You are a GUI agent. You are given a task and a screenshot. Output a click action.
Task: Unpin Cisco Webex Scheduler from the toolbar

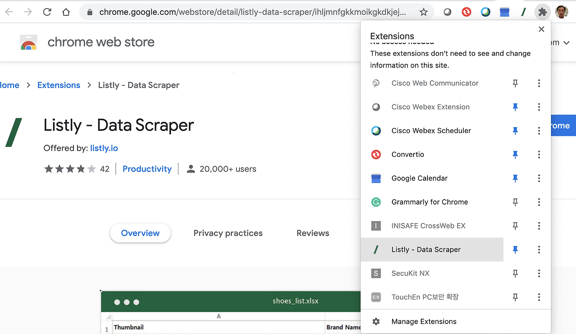tap(515, 131)
